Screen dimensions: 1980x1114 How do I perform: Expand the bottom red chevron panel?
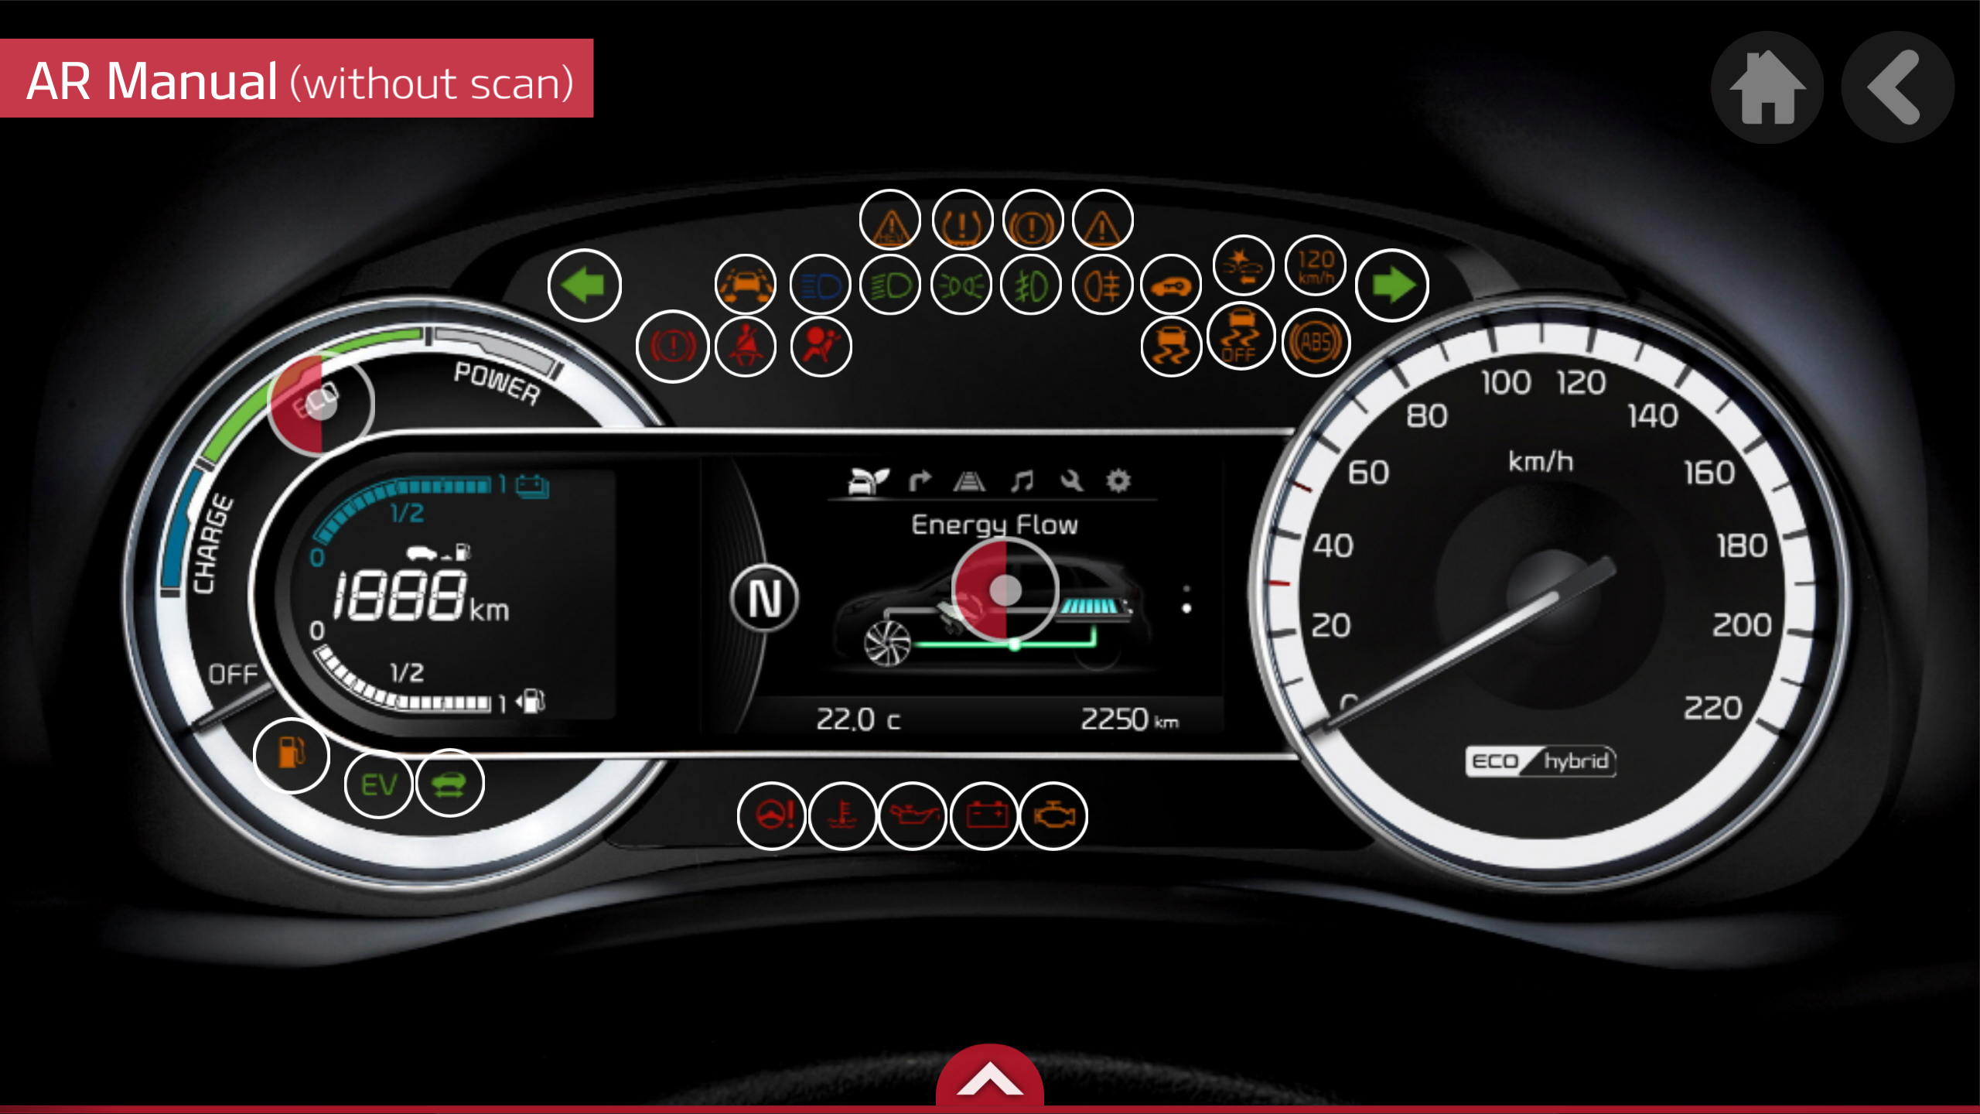(x=989, y=1079)
